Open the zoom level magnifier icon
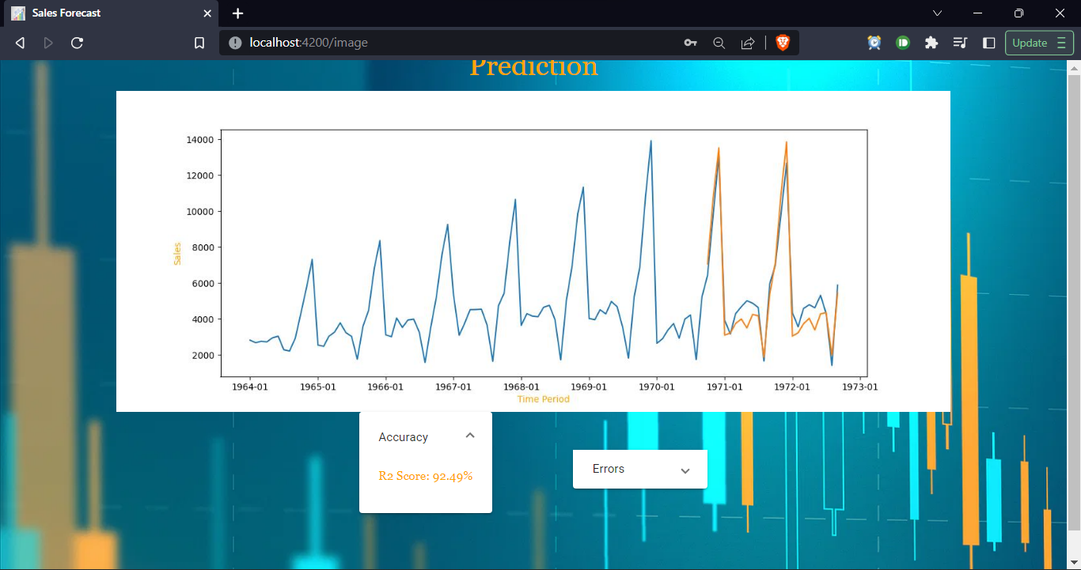The image size is (1081, 570). pyautogui.click(x=719, y=43)
